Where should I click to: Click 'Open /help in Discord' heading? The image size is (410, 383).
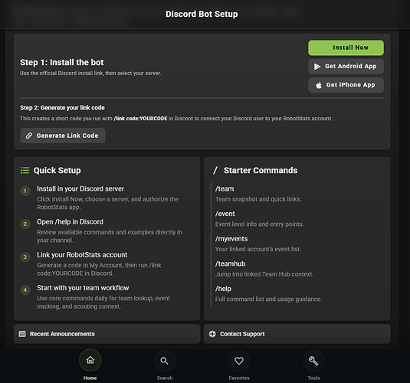[70, 222]
